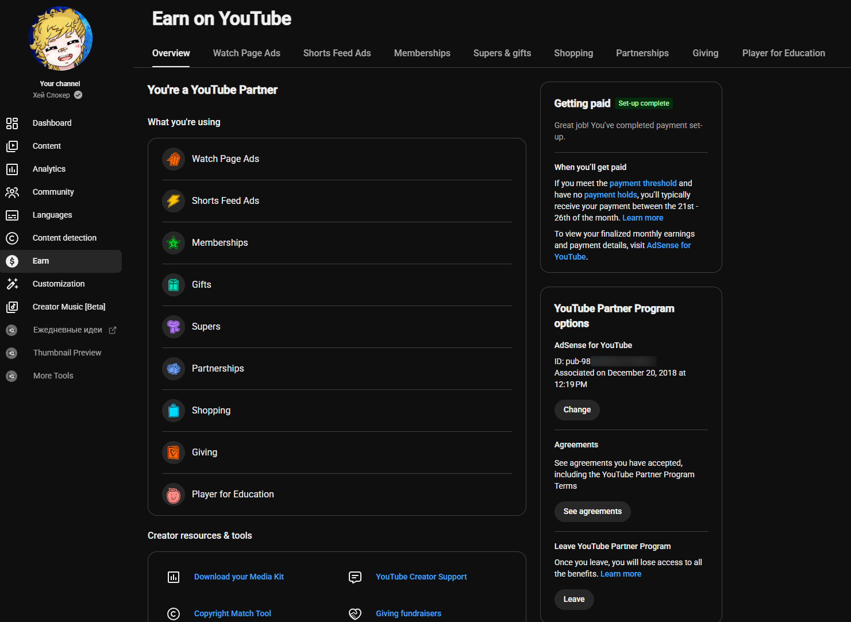Open the Download your Media Kit link
This screenshot has height=622, width=851.
239,577
